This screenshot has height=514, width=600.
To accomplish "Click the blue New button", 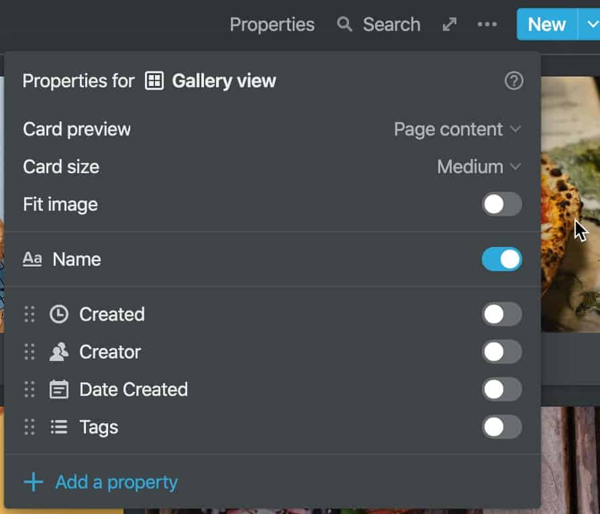I will click(x=547, y=25).
